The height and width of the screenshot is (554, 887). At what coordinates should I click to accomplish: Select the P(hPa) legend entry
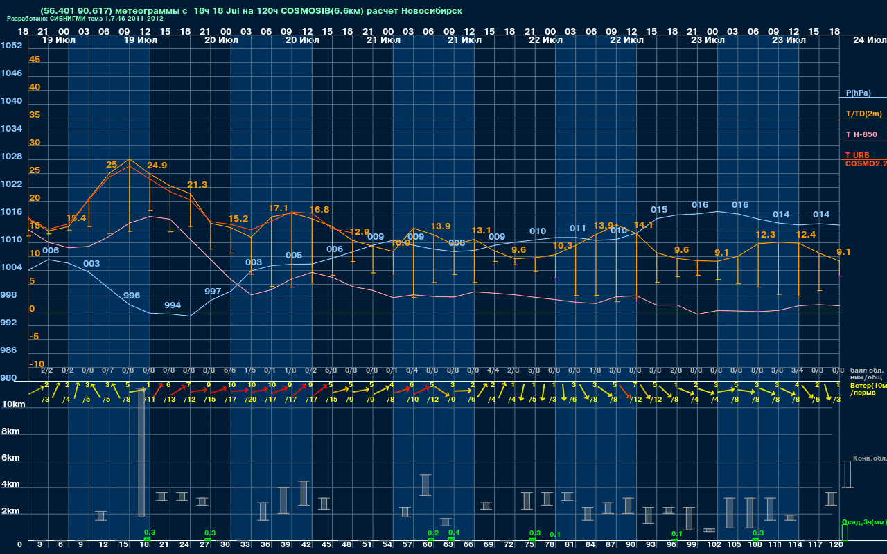pos(858,93)
